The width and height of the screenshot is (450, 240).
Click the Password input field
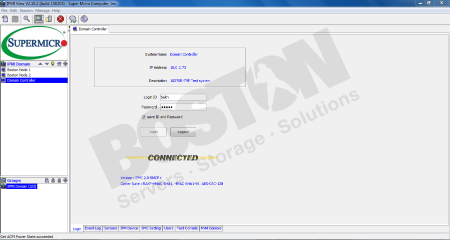183,107
